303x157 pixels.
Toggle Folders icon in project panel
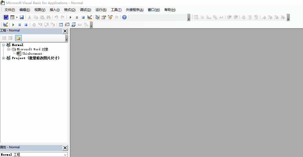(x=18, y=38)
